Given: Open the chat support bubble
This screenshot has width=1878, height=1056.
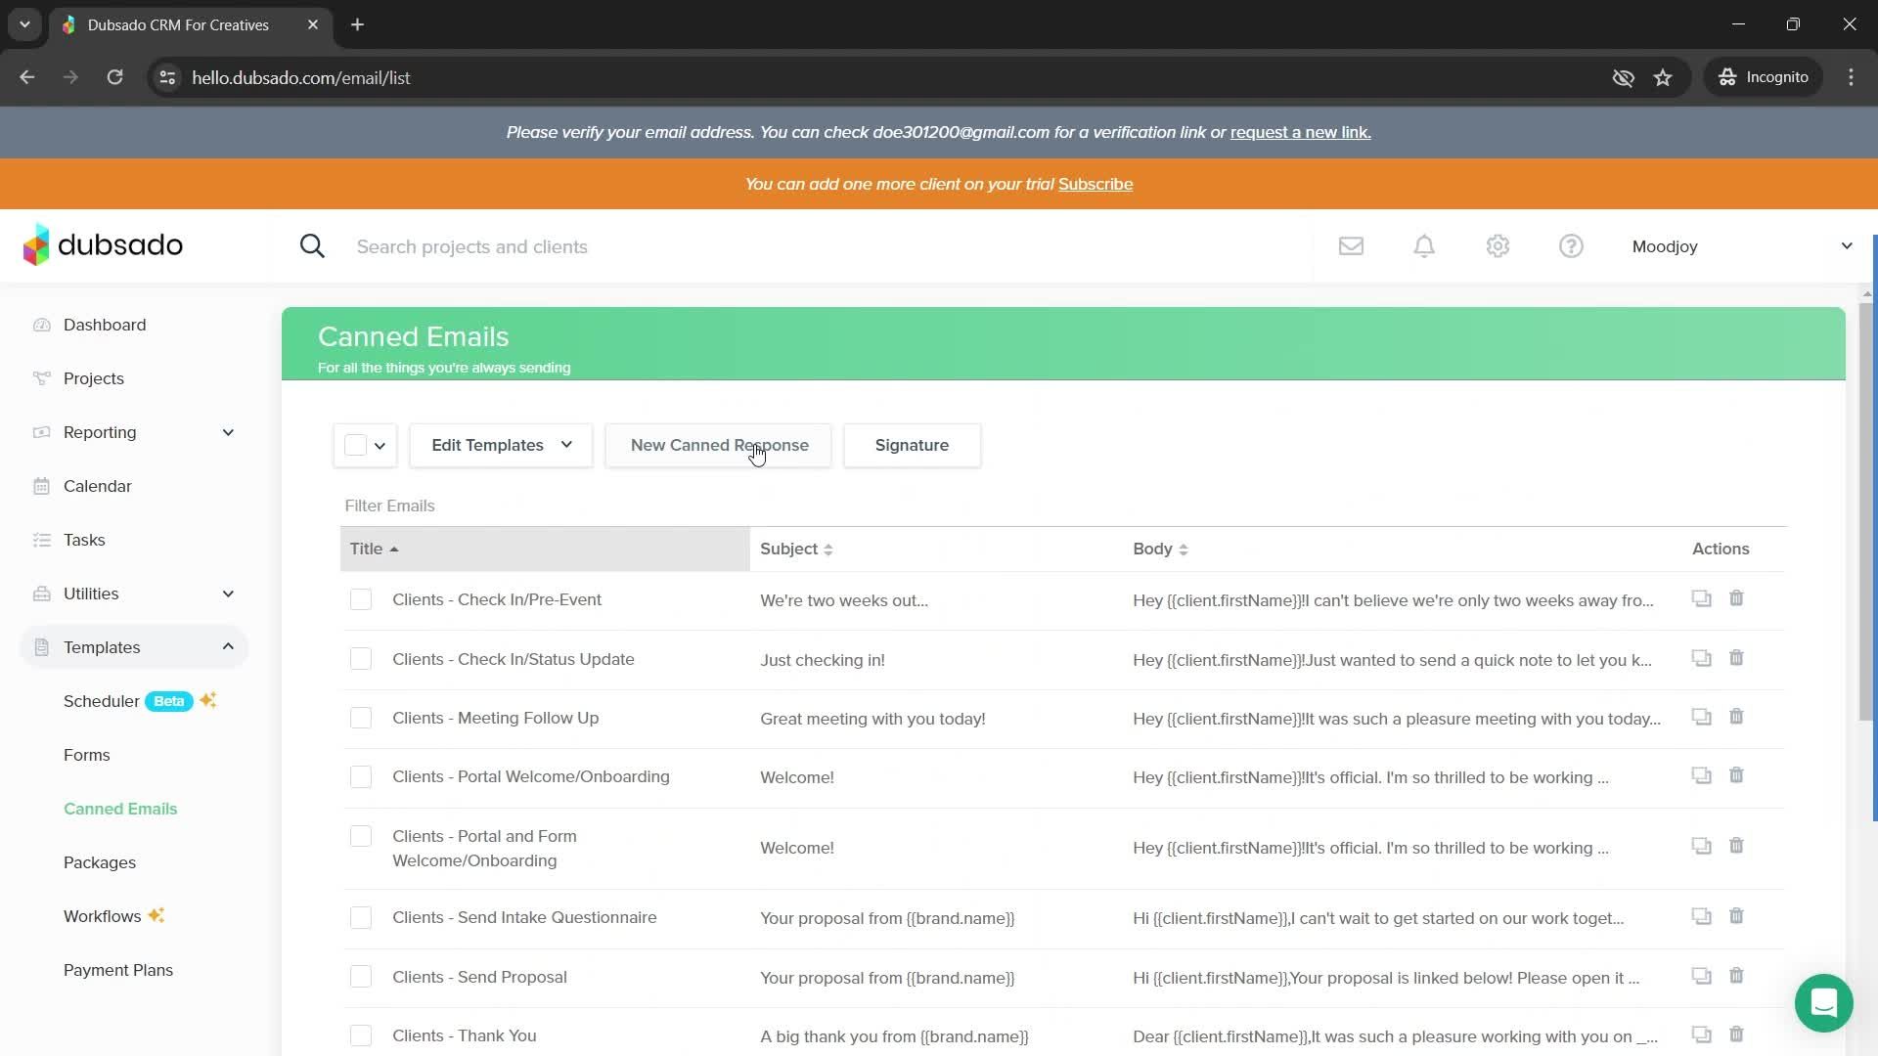Looking at the screenshot, I should click(x=1823, y=1002).
